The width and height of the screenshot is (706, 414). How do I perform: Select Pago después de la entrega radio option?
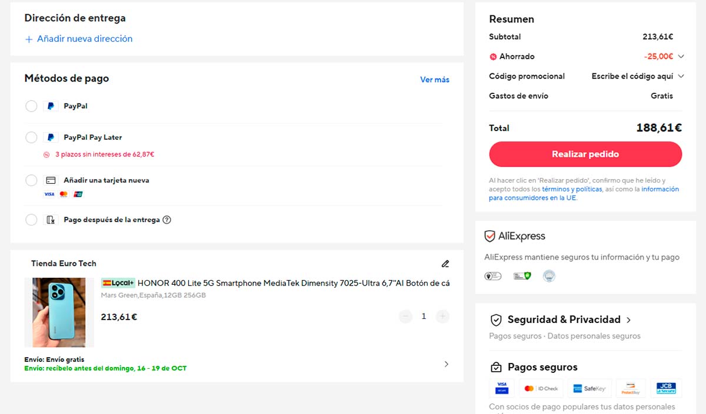(x=31, y=220)
